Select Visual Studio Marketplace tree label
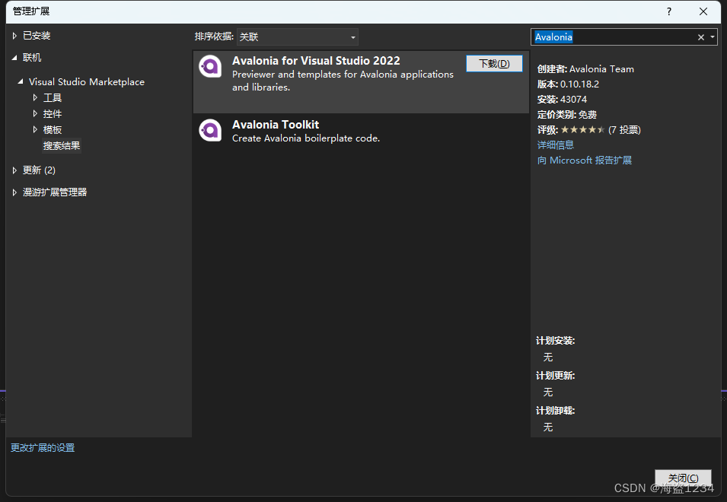The height and width of the screenshot is (502, 727). (87, 82)
